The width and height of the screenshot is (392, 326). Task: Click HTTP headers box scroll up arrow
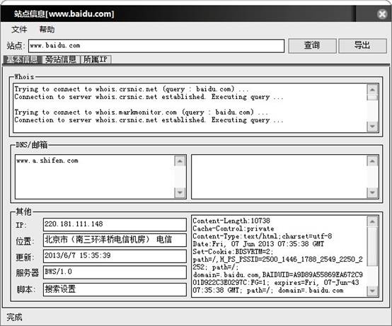(x=372, y=221)
